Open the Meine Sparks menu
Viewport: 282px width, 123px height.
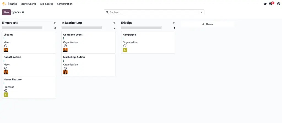28,4
